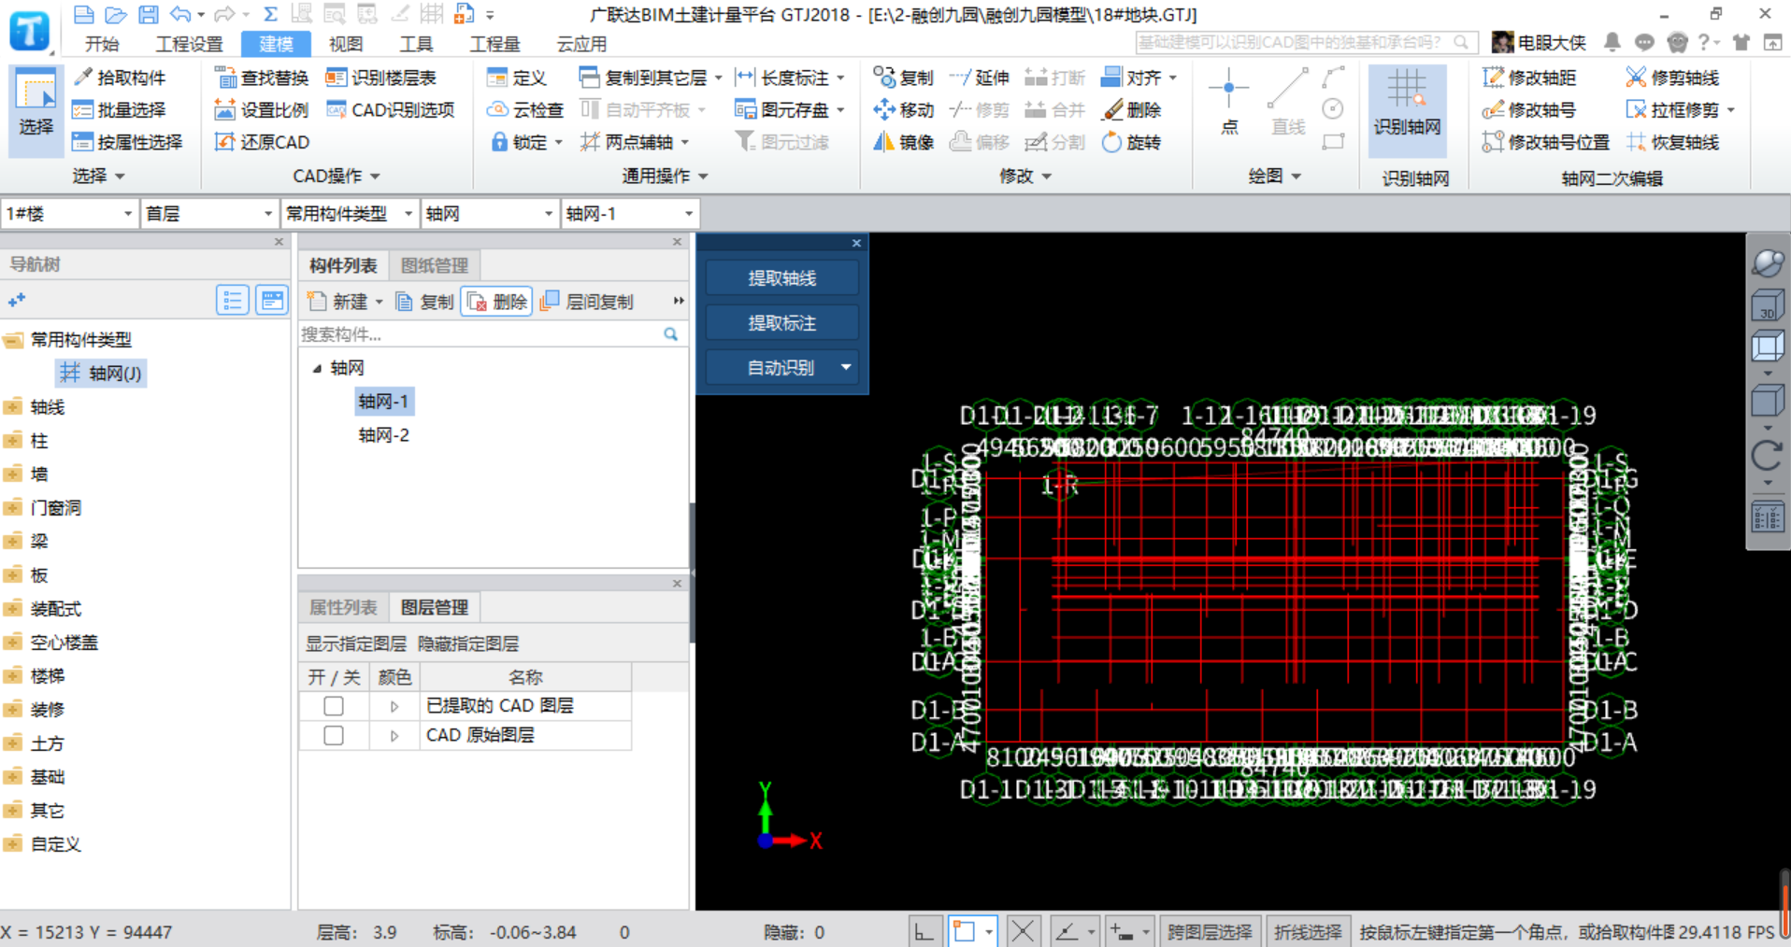Open CAD识别选项 settings
Screen dimensions: 1791x947
pos(391,110)
